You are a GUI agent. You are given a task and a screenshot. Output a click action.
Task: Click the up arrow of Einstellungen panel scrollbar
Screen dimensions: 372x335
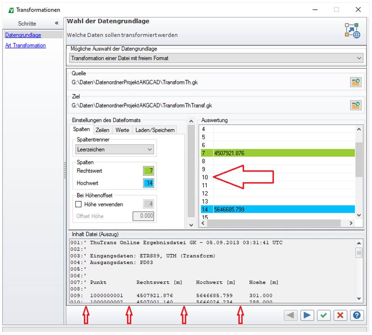coord(191,121)
